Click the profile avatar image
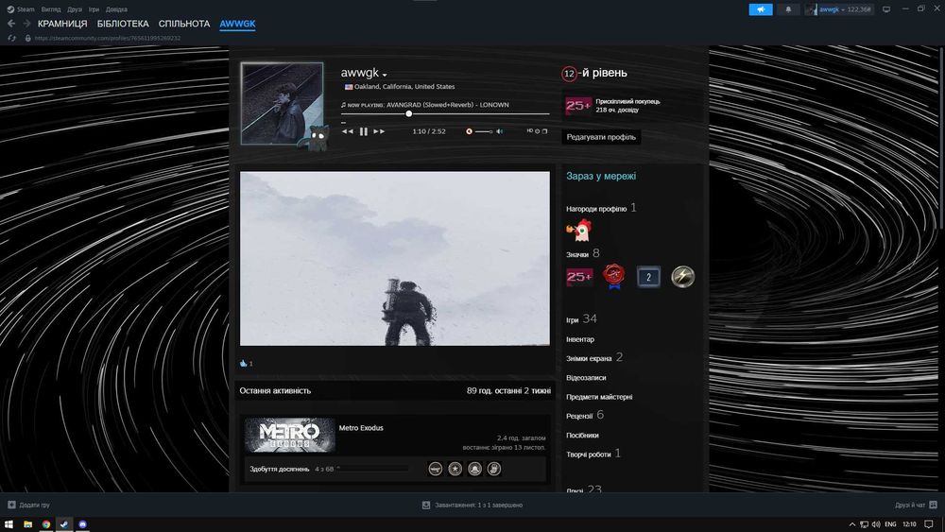This screenshot has height=532, width=945. pyautogui.click(x=282, y=104)
